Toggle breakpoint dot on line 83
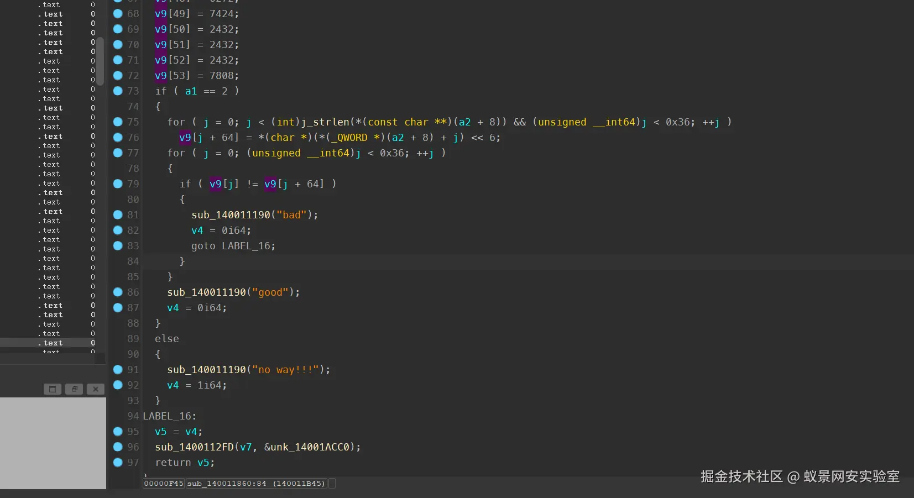The width and height of the screenshot is (914, 498). 118,245
